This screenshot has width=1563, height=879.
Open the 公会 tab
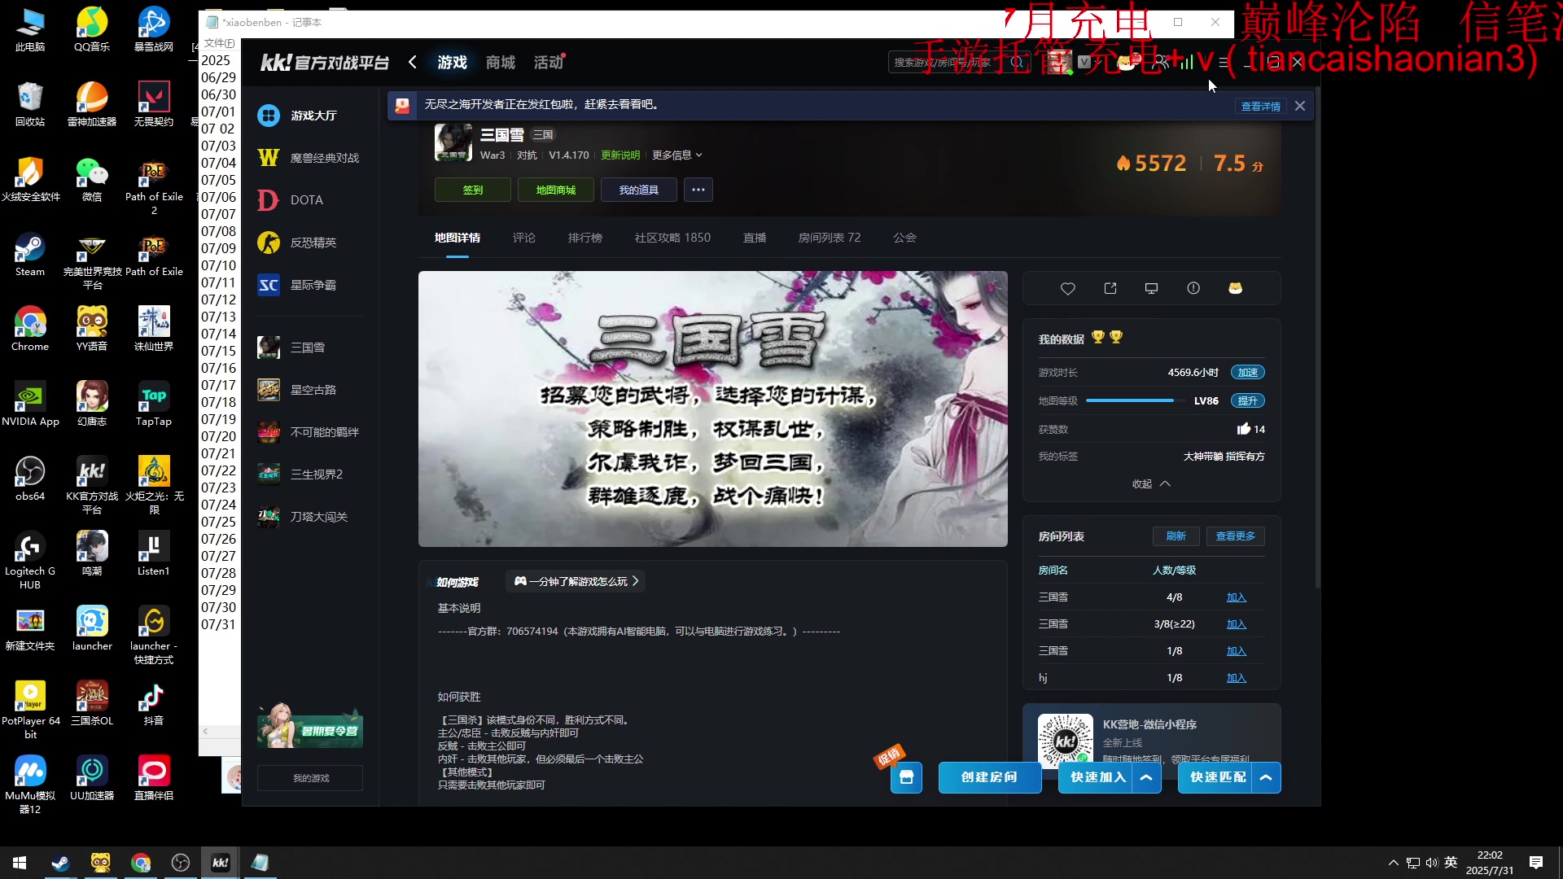click(x=904, y=238)
